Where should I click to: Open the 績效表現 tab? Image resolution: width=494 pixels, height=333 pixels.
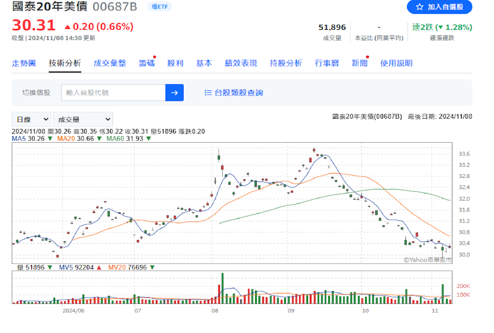241,63
